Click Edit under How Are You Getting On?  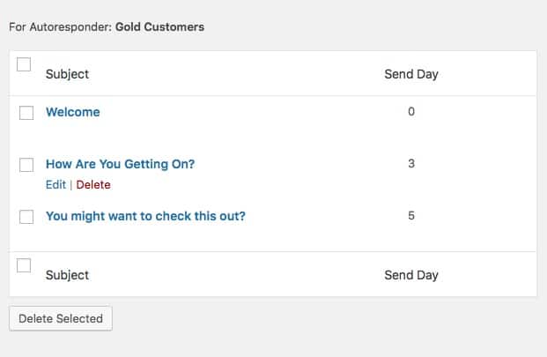pos(55,184)
